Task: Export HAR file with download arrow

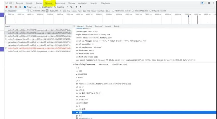Action: pos(80,7)
